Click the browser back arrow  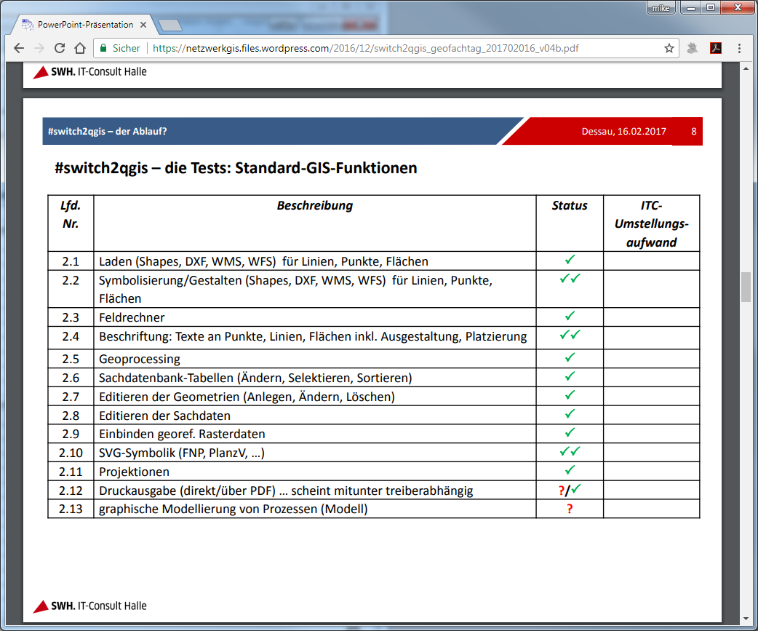click(x=19, y=48)
